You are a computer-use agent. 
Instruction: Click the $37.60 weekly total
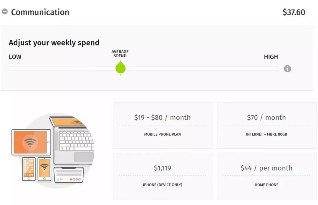tap(294, 12)
